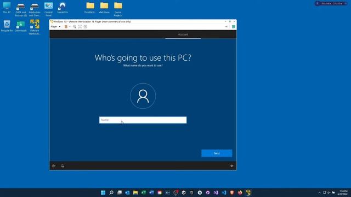
Task: Open Word from taskbar
Action: 151,193
